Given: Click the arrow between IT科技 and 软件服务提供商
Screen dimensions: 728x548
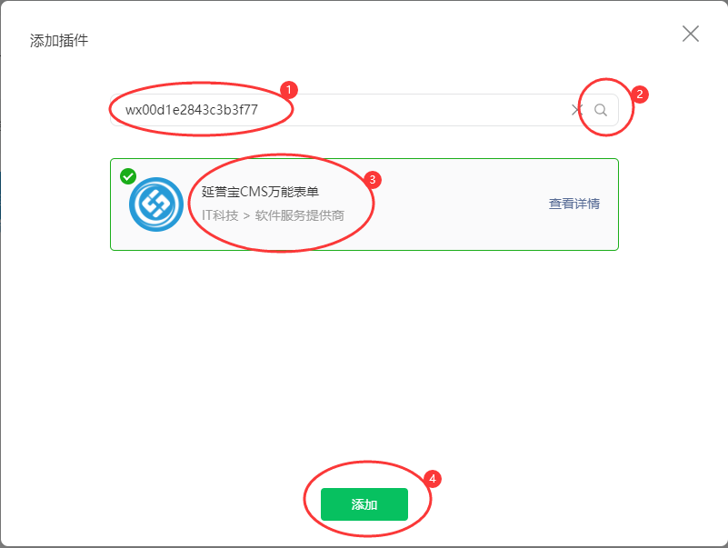Looking at the screenshot, I should [x=246, y=216].
